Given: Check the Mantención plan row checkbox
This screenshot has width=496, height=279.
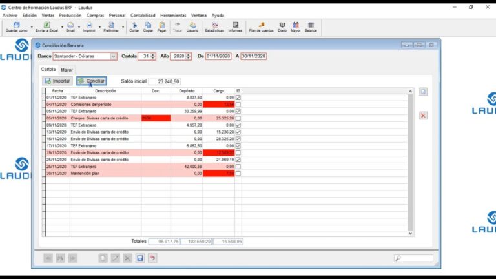Looking at the screenshot, I should [x=238, y=173].
